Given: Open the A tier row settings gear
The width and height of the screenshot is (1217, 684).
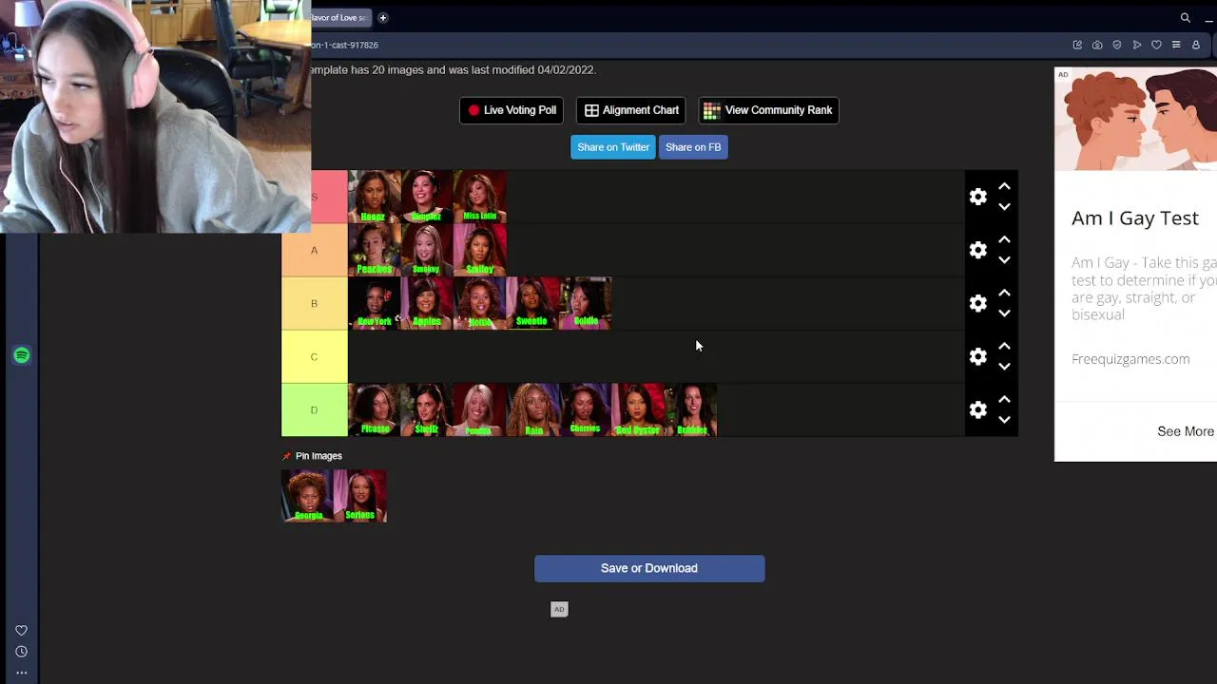Looking at the screenshot, I should (x=978, y=250).
